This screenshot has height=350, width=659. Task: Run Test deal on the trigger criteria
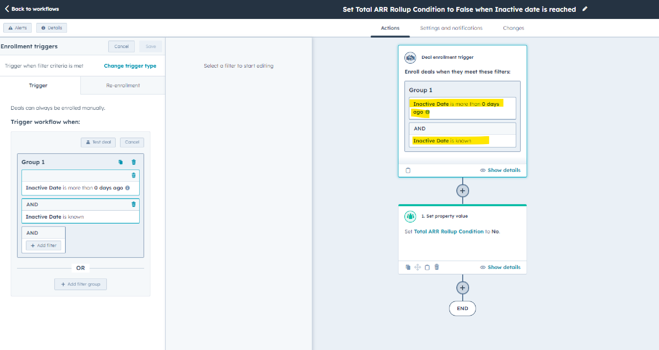(98, 142)
